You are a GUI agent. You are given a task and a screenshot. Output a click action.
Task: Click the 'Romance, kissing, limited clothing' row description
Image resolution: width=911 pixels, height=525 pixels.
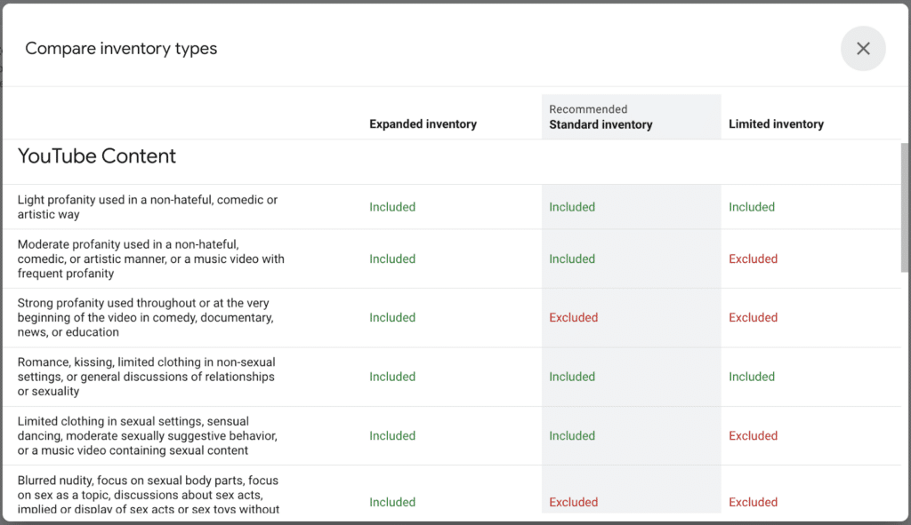pyautogui.click(x=147, y=377)
